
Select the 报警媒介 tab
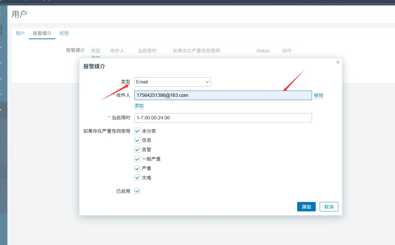tap(42, 33)
